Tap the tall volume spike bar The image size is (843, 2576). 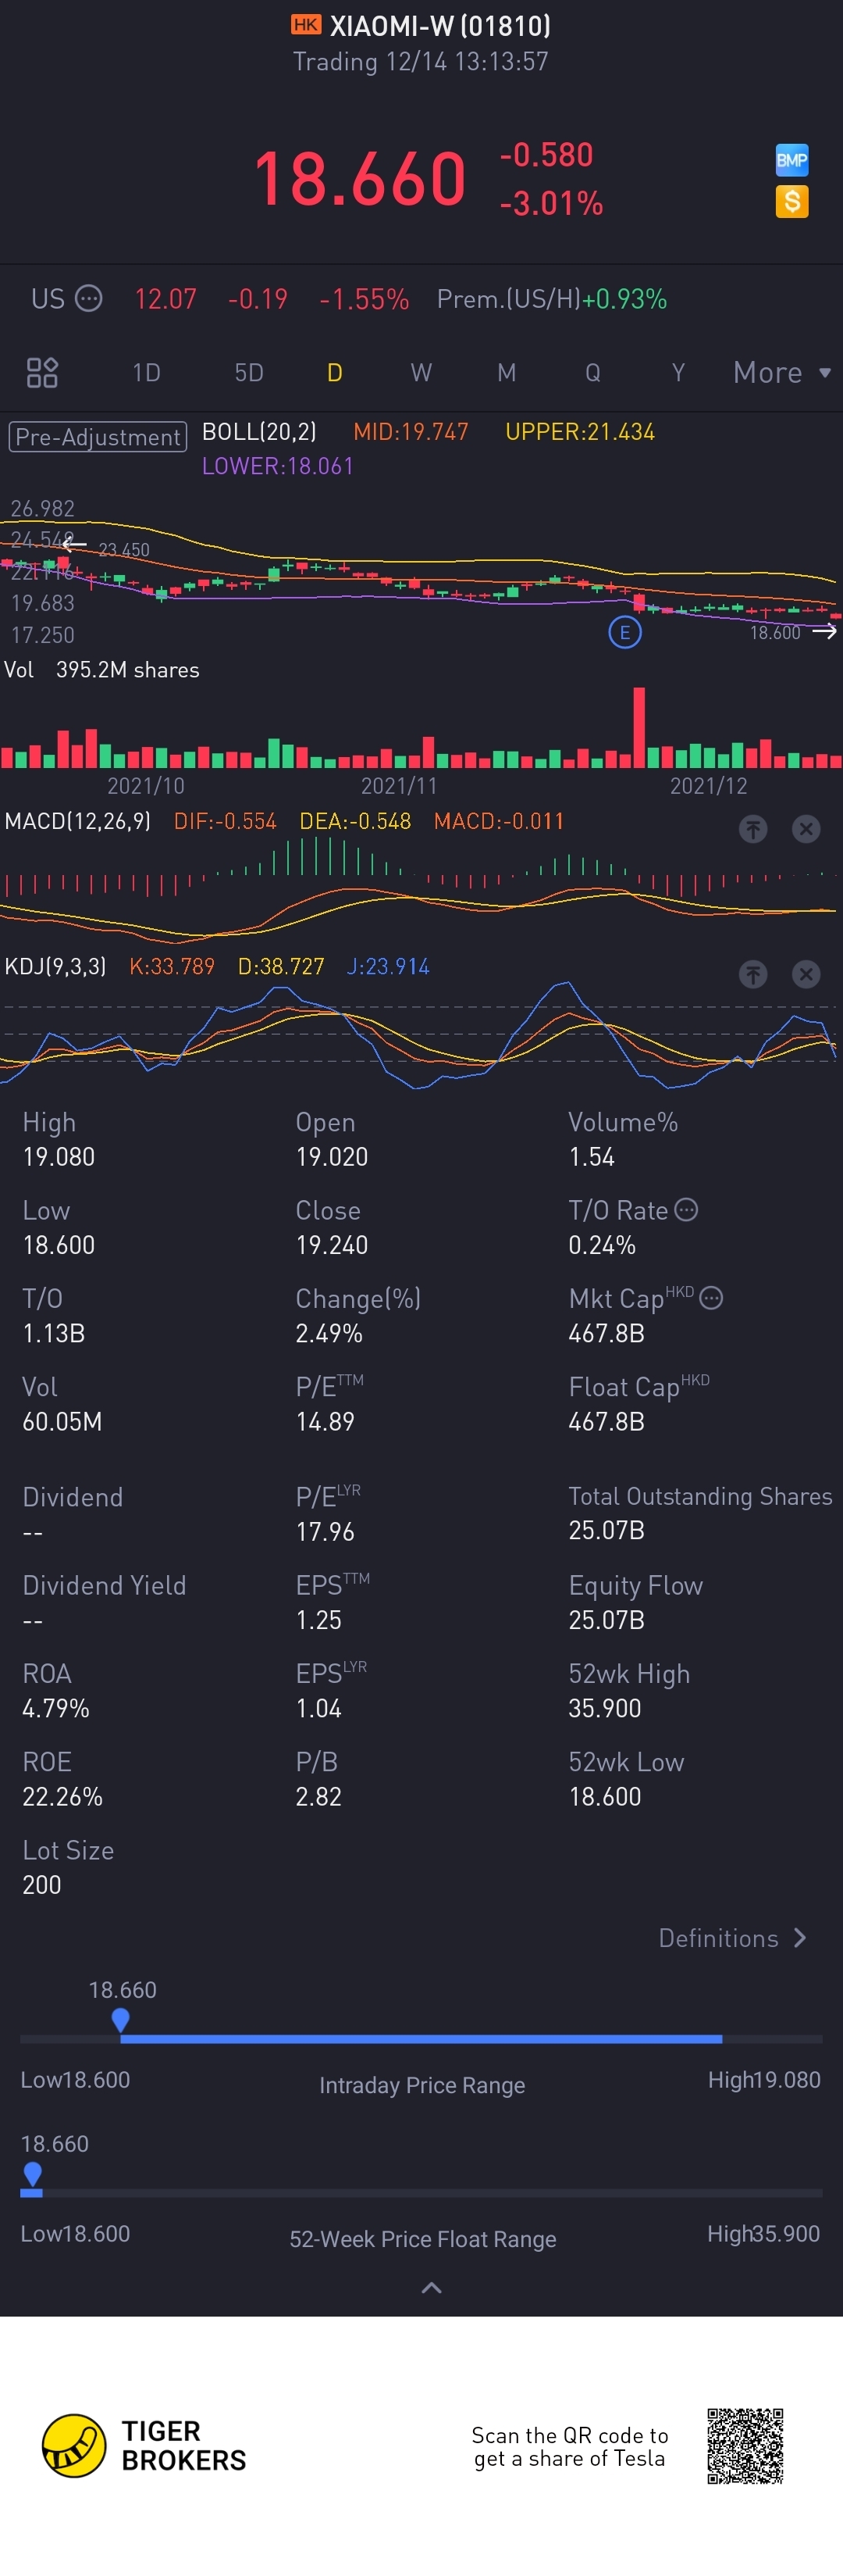[x=639, y=727]
